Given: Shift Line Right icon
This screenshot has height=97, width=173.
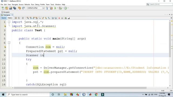Looking at the screenshot, I should (x=55, y=18).
